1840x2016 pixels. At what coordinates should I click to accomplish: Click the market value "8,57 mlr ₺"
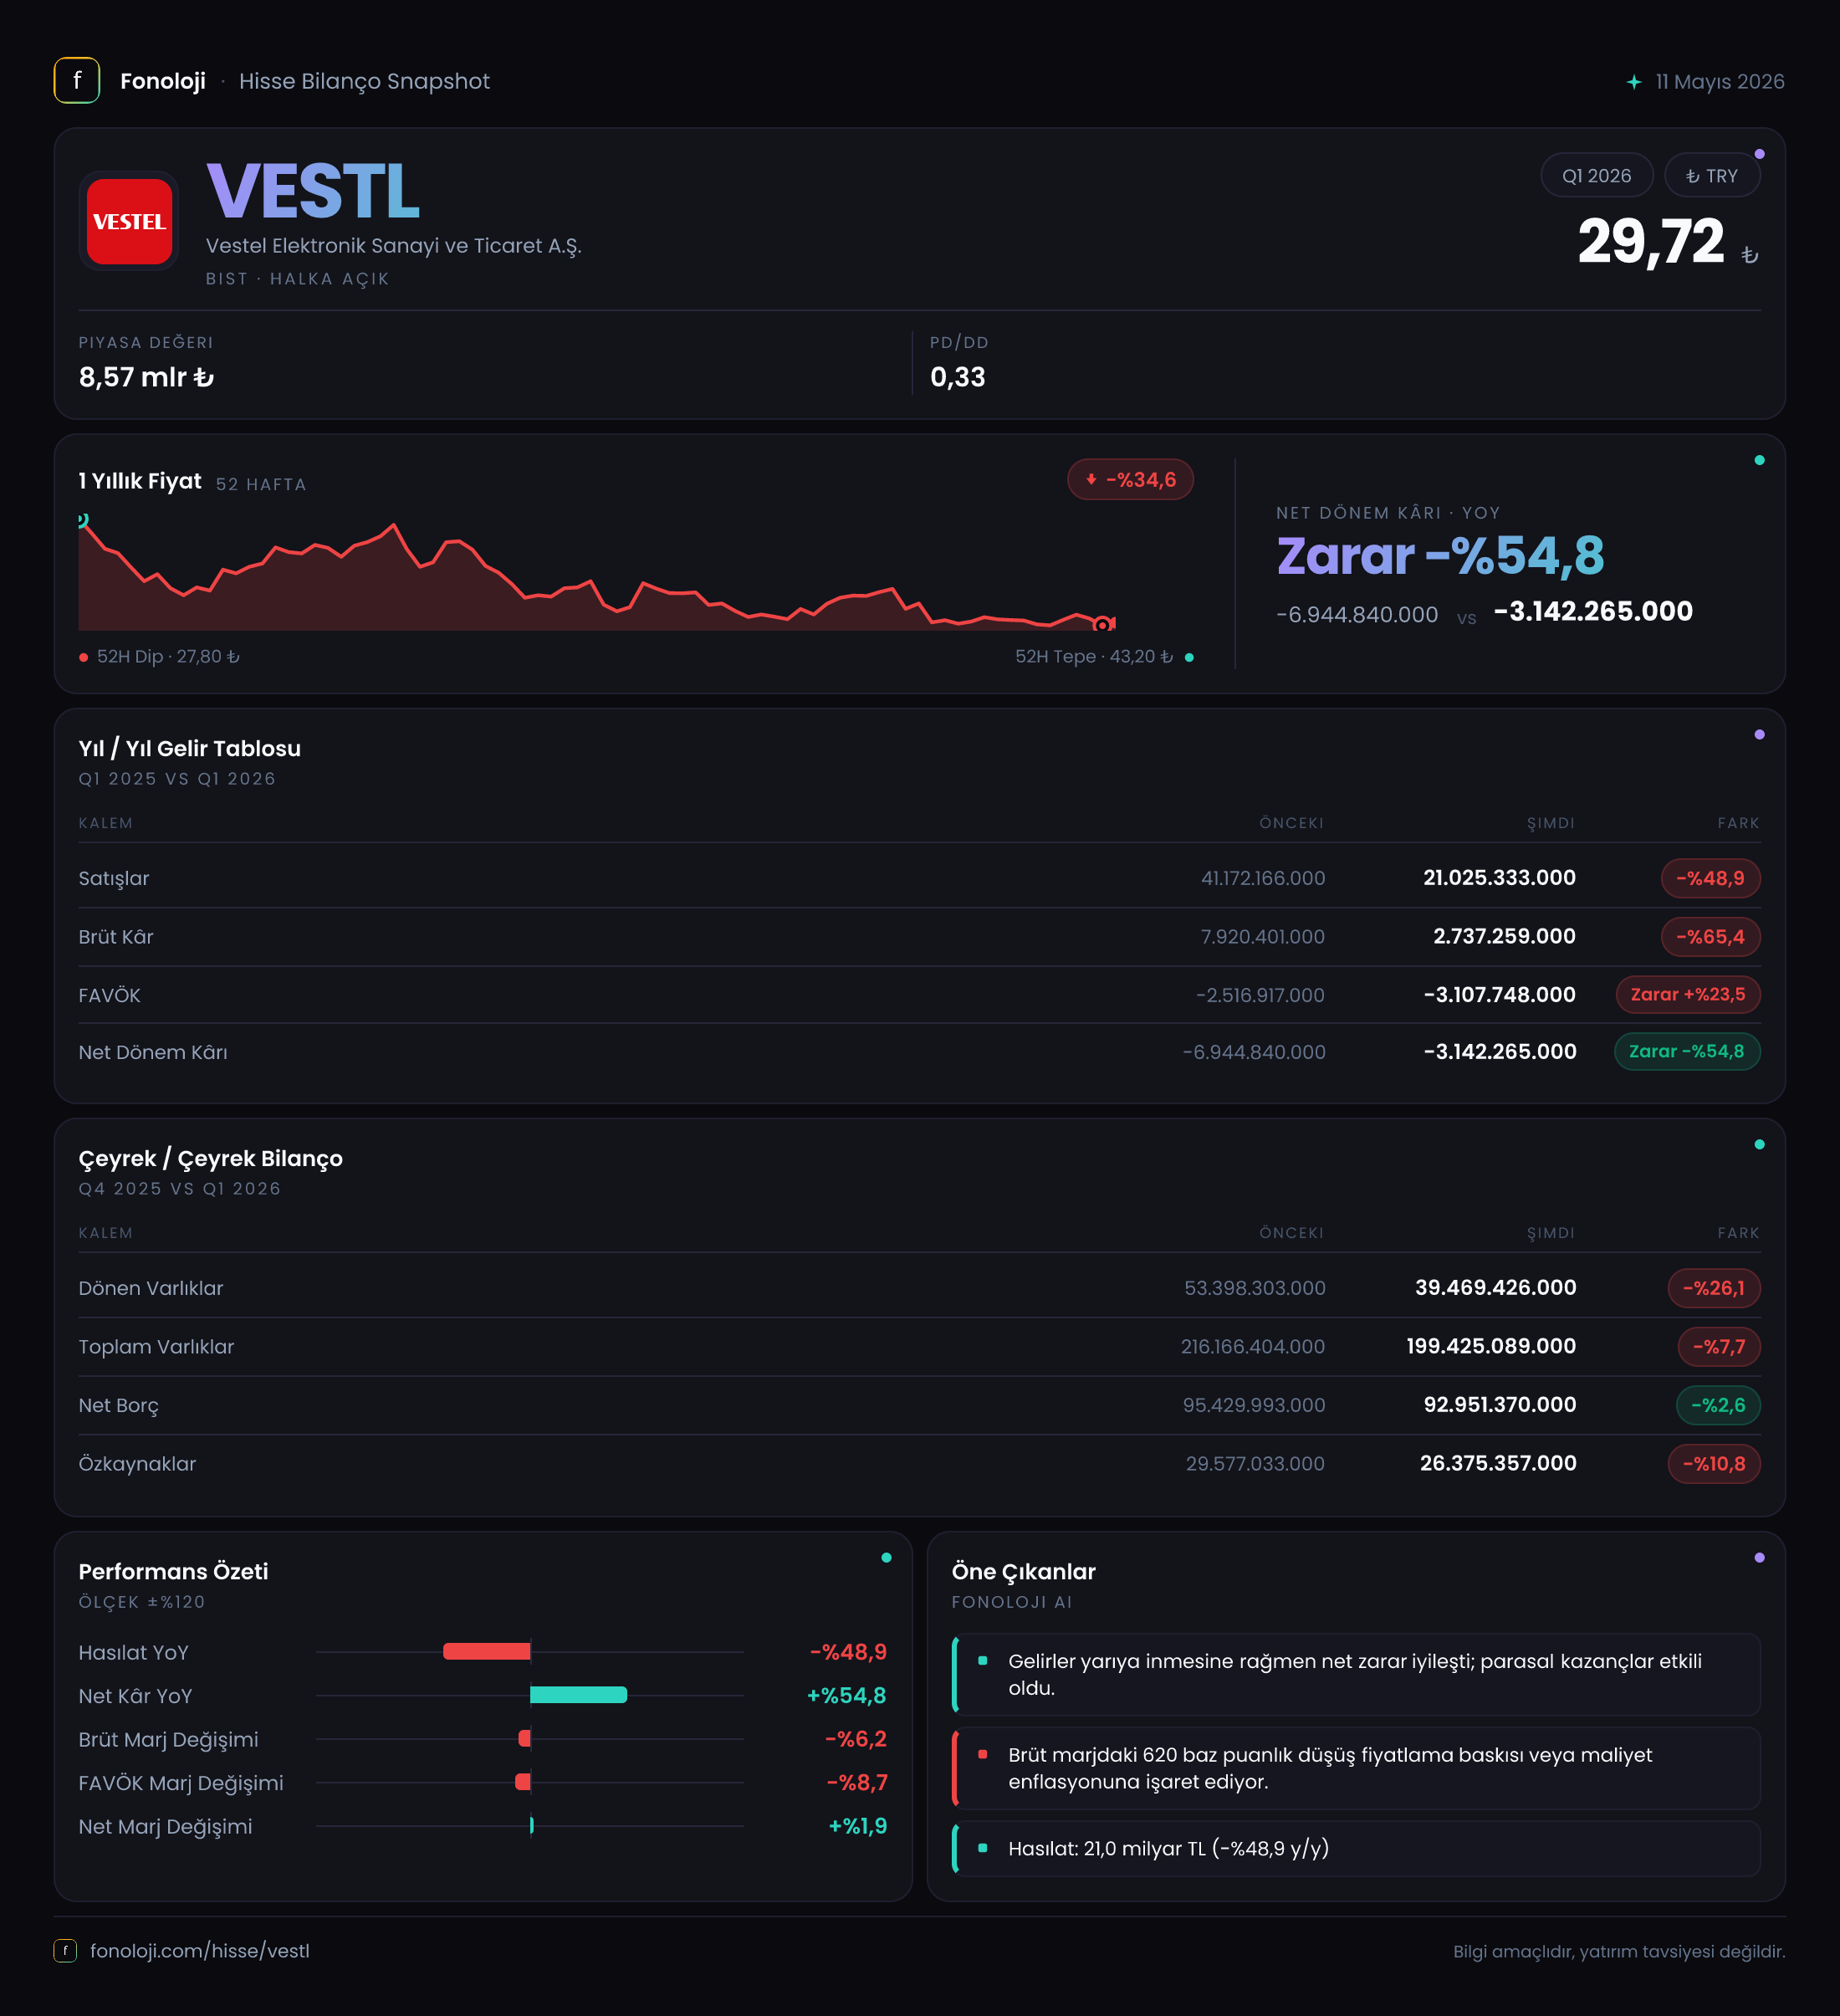[x=146, y=377]
